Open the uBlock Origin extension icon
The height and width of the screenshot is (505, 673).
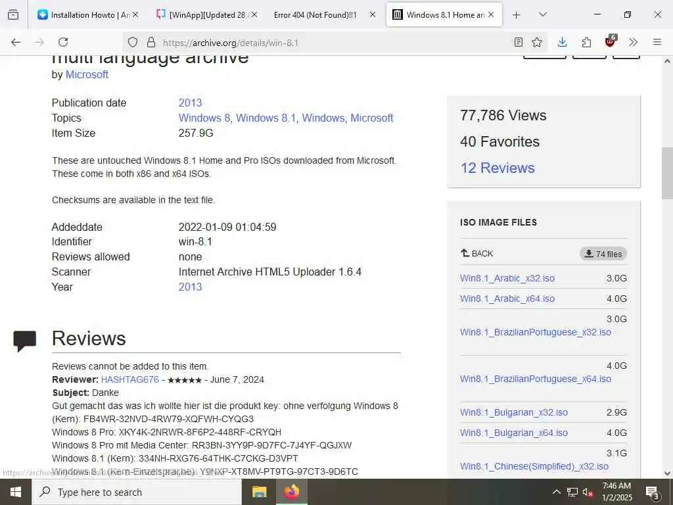point(611,41)
